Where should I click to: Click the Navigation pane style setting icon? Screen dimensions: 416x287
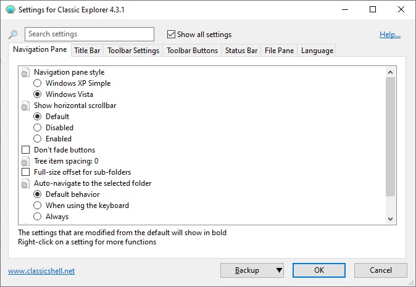25,72
